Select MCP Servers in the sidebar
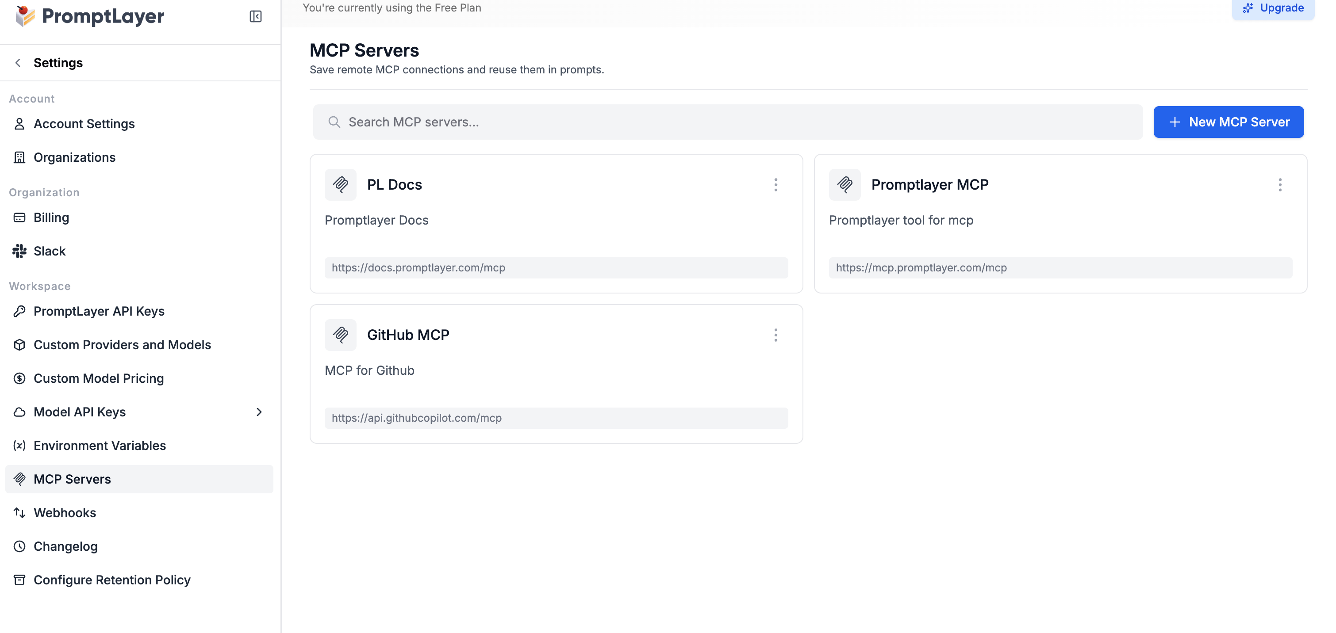1336x633 pixels. [139, 479]
